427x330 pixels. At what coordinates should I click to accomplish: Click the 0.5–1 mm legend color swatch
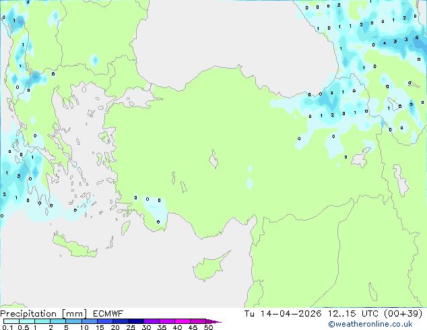click(27, 321)
